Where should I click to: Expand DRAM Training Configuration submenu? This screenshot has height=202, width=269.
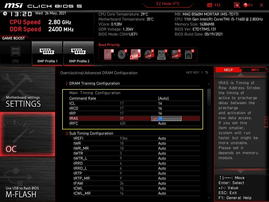pos(94,83)
